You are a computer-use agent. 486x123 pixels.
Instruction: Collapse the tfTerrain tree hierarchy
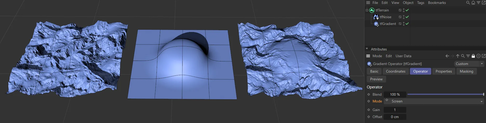pyautogui.click(x=367, y=10)
